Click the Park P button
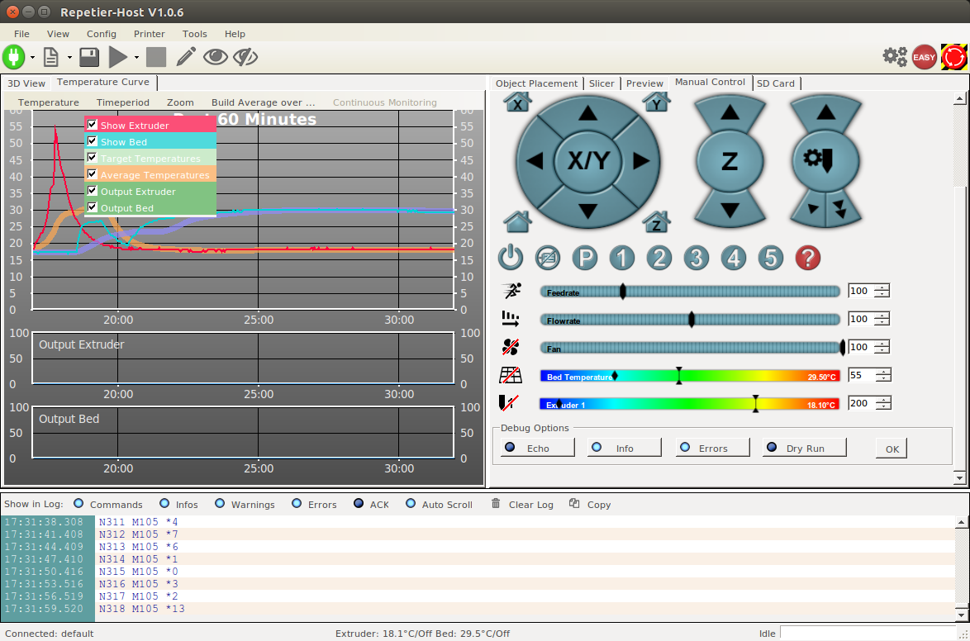970x641 pixels. pos(585,258)
